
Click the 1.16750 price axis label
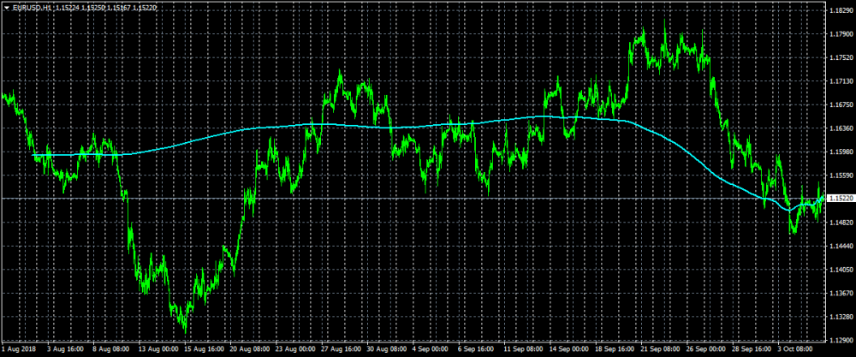pos(841,104)
